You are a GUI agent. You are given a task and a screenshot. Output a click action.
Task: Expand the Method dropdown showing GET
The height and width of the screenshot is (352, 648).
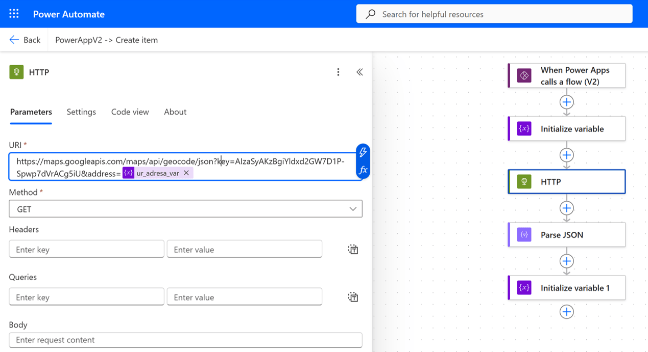185,209
